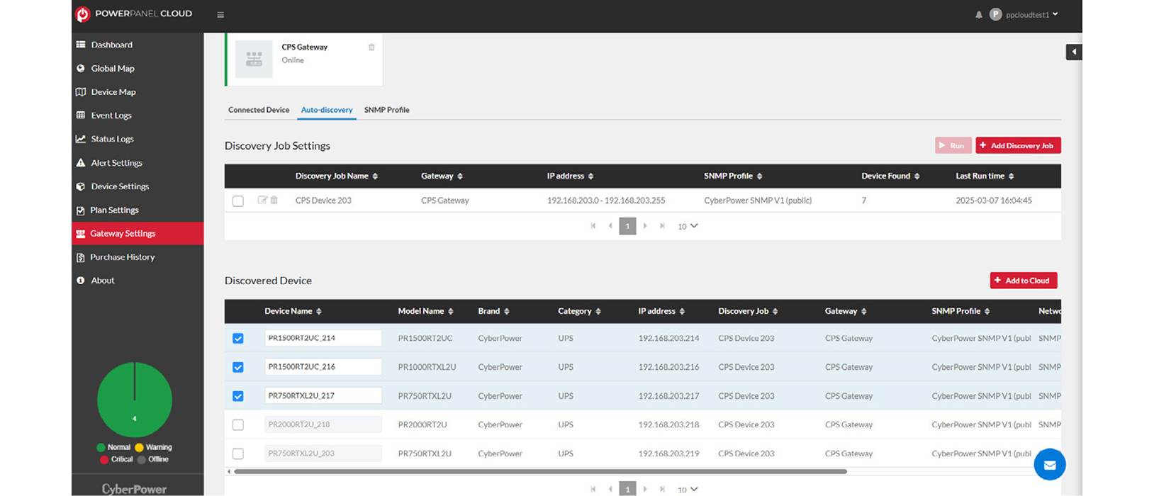Go to first page of discovery jobs

(x=593, y=226)
